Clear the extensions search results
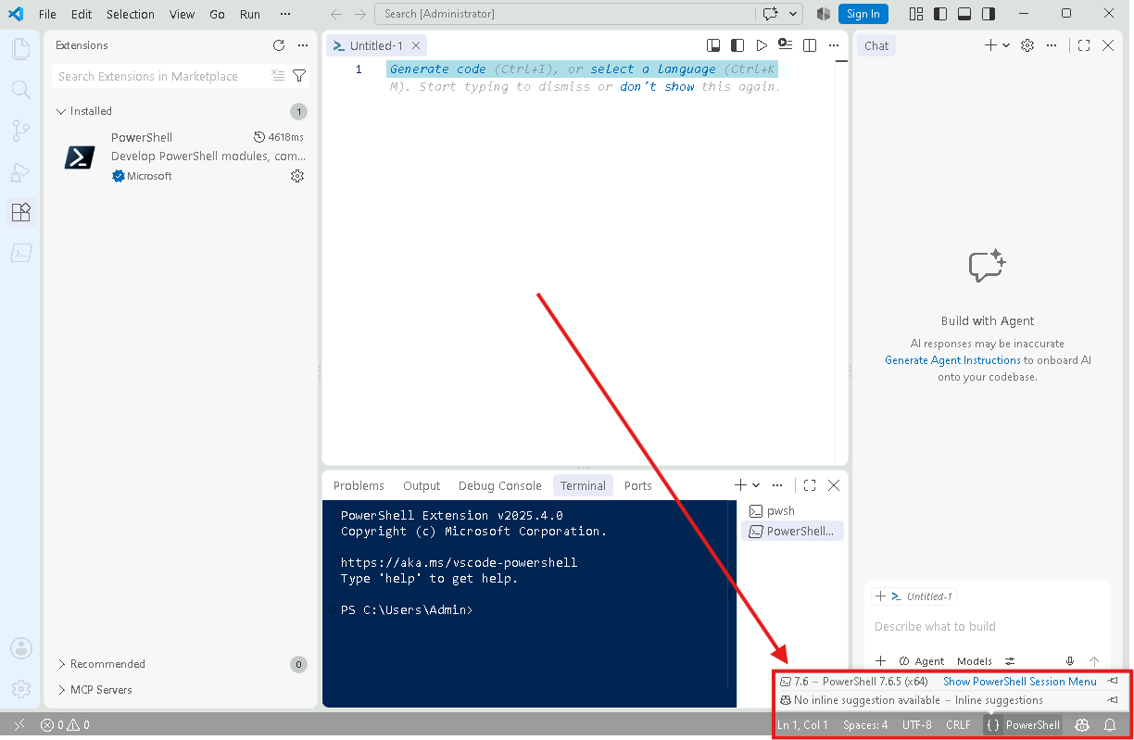The image size is (1134, 740). point(278,76)
